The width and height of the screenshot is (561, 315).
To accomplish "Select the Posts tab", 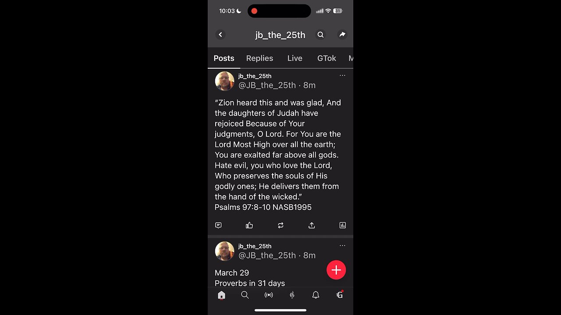I will [x=224, y=58].
